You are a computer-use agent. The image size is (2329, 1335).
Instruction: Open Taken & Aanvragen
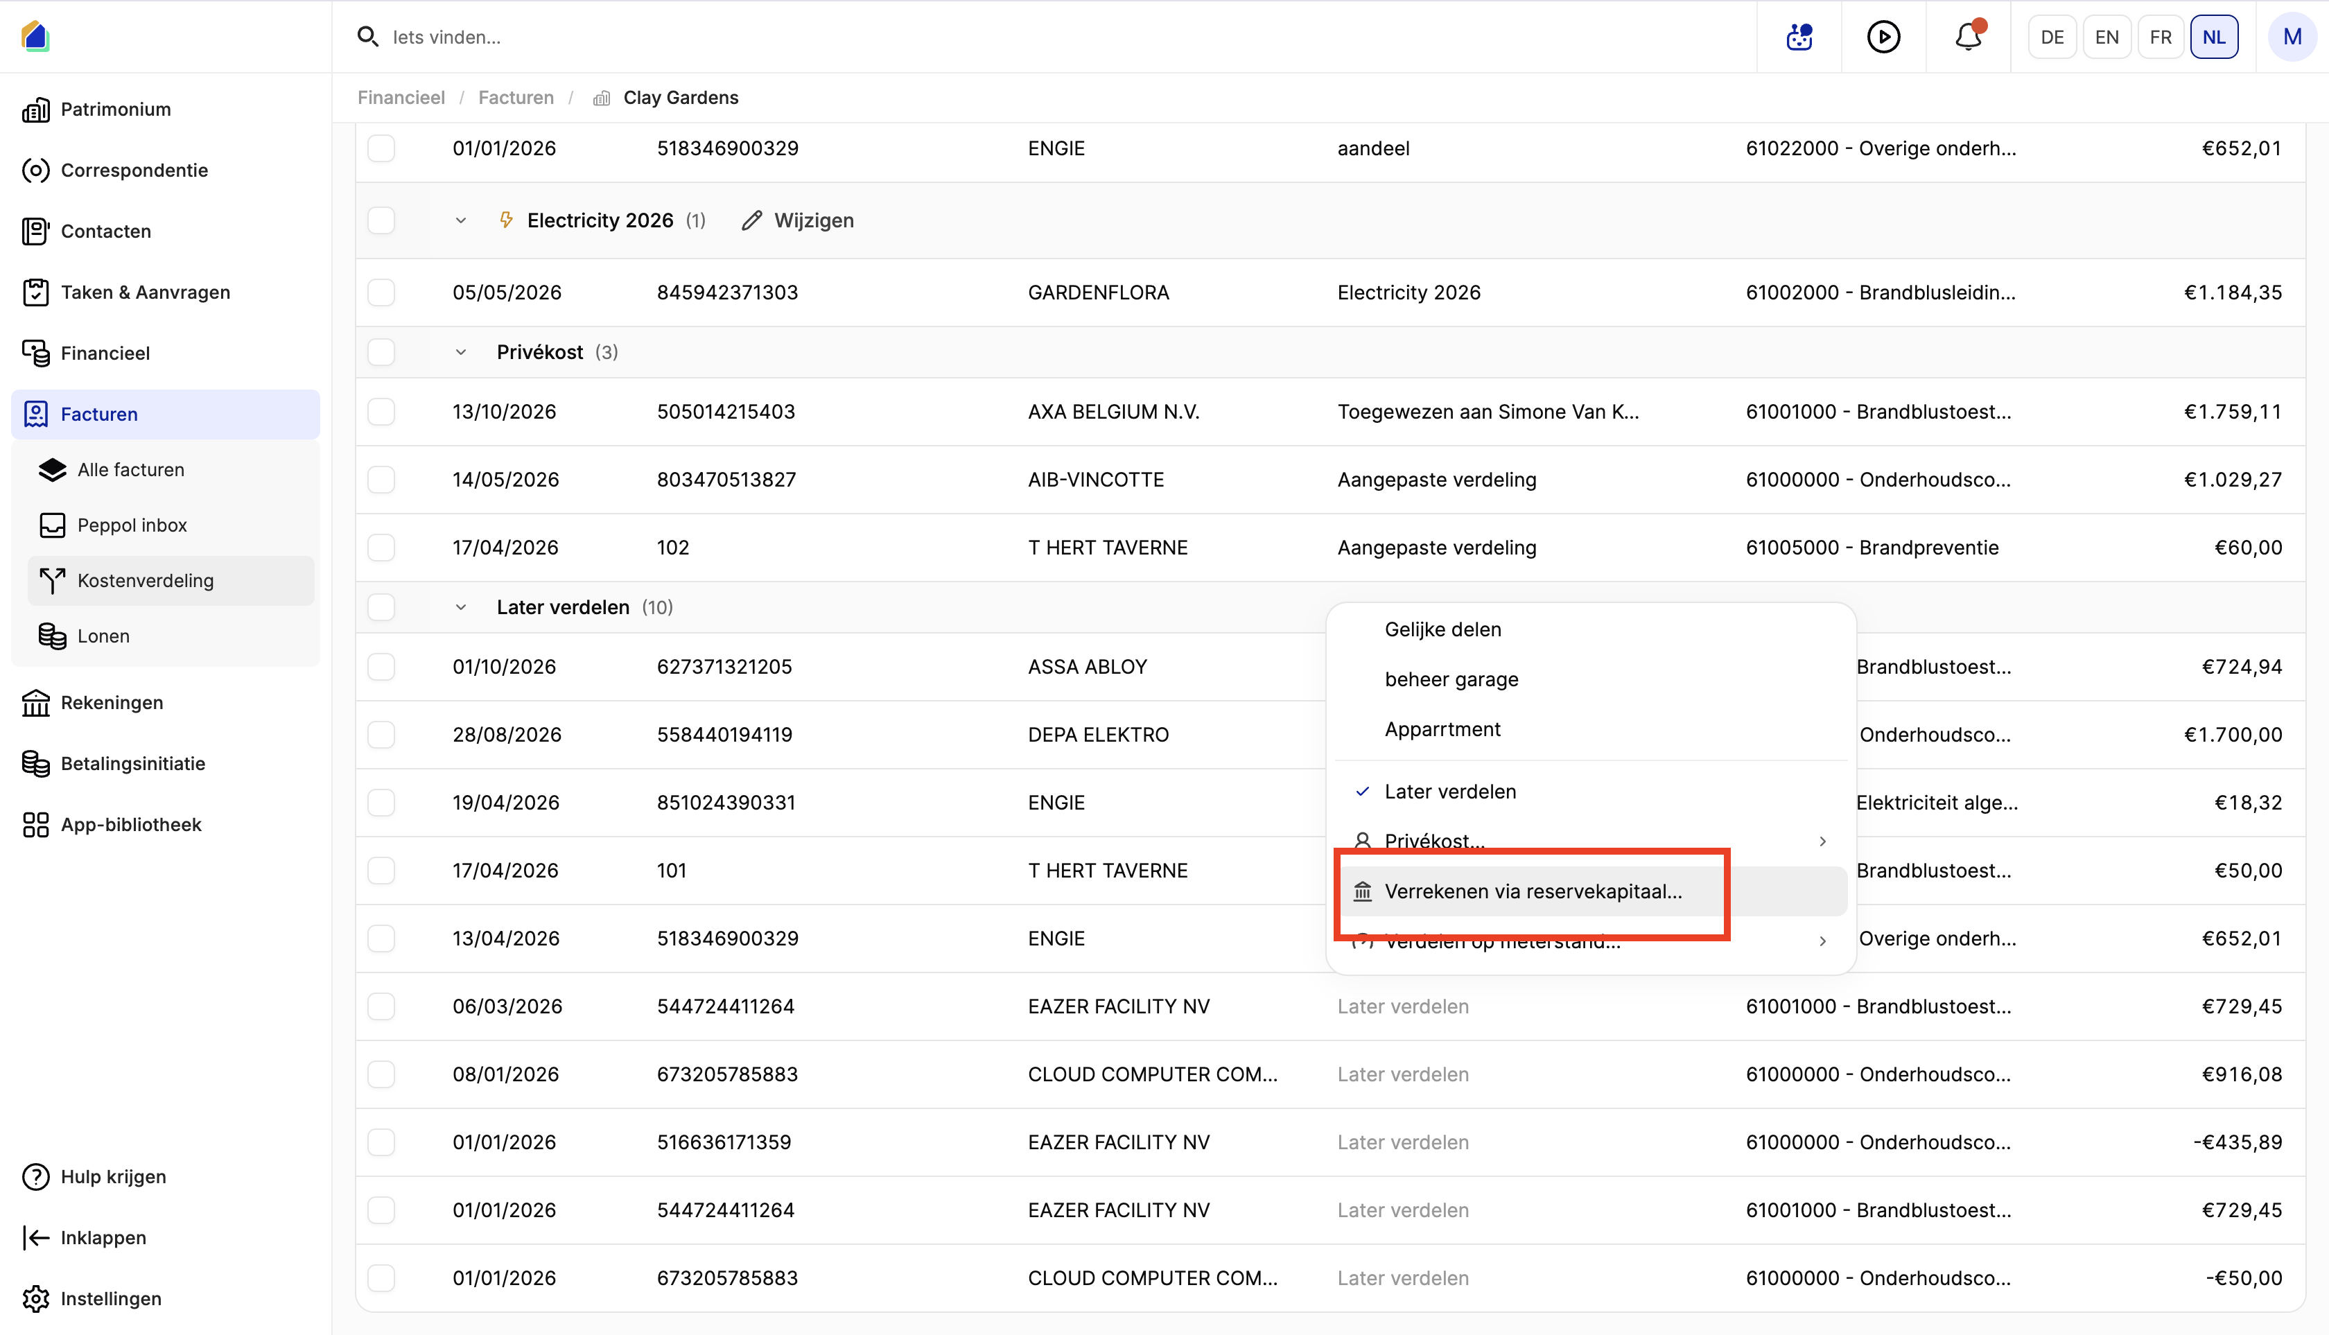point(165,293)
